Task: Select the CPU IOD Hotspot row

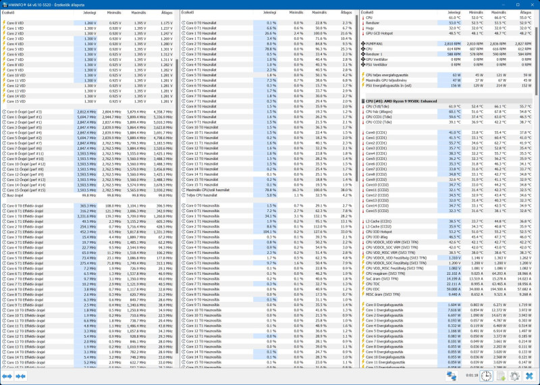Action: click(446, 232)
